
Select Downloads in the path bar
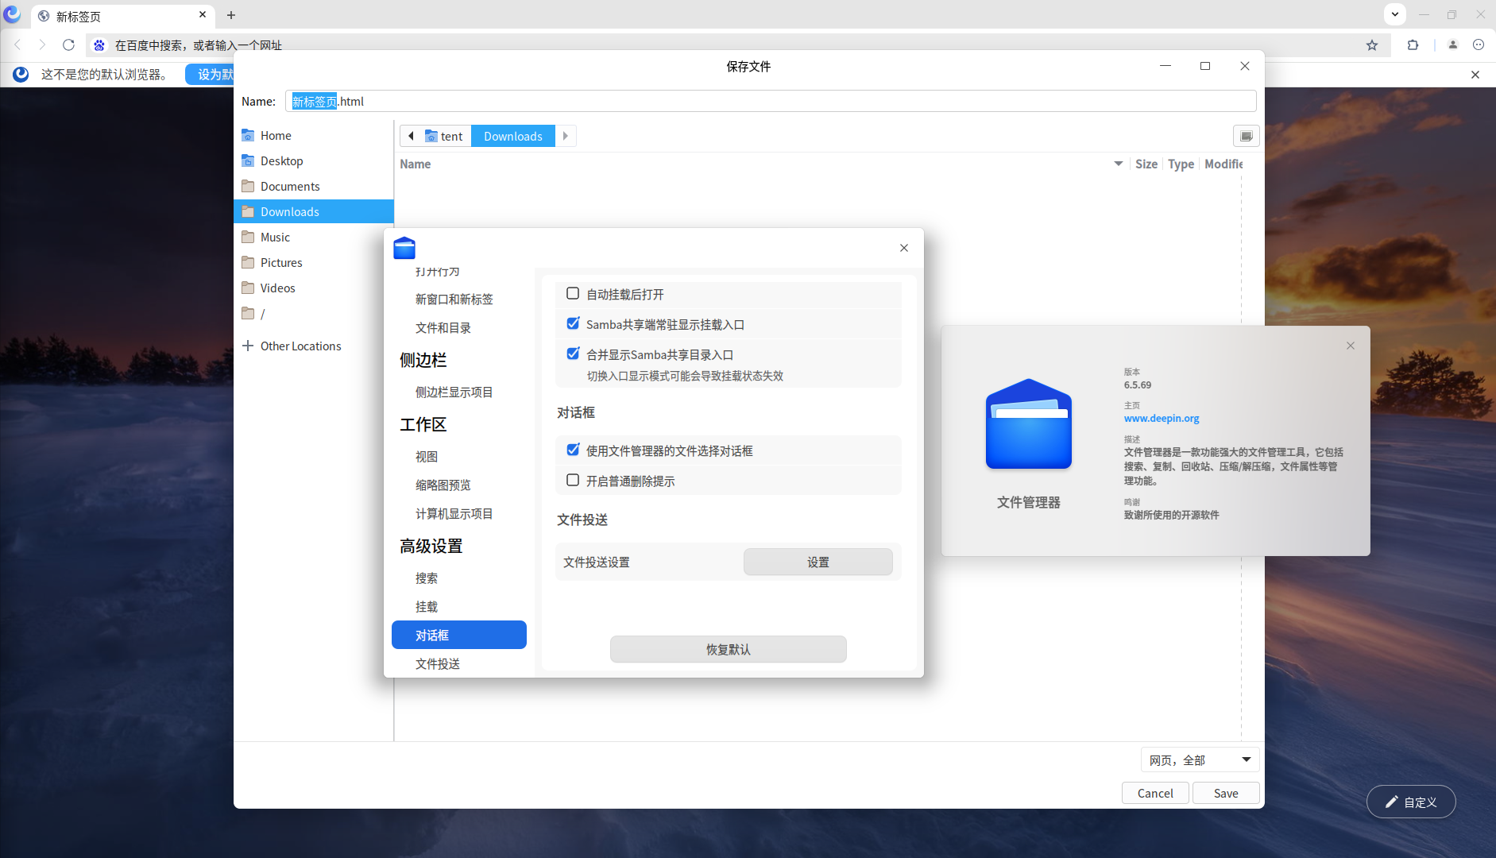tap(513, 136)
